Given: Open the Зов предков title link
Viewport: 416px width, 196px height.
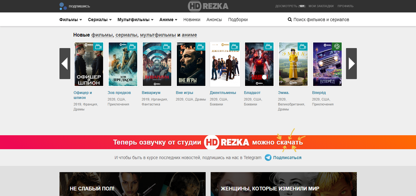Looking at the screenshot, I should [x=119, y=93].
